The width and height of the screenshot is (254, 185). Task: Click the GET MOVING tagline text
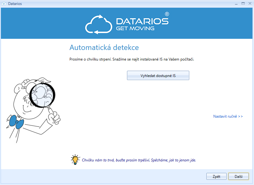[135, 29]
